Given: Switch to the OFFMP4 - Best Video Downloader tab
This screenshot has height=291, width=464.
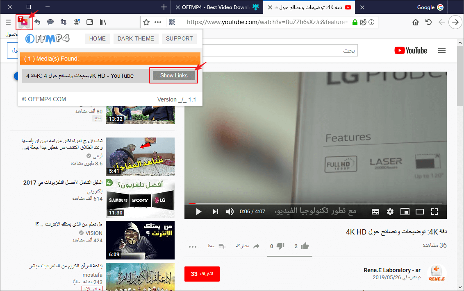Looking at the screenshot, I should point(216,7).
